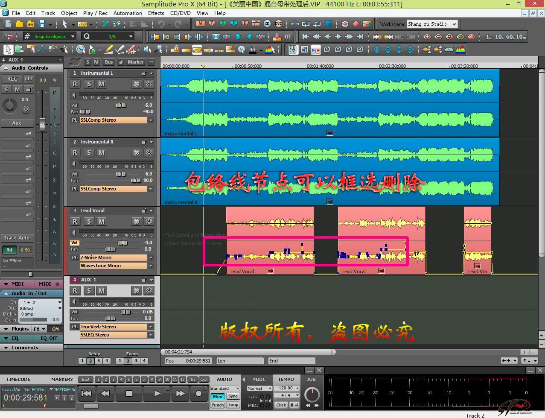
Task: Open the Object menu
Action: tap(69, 13)
